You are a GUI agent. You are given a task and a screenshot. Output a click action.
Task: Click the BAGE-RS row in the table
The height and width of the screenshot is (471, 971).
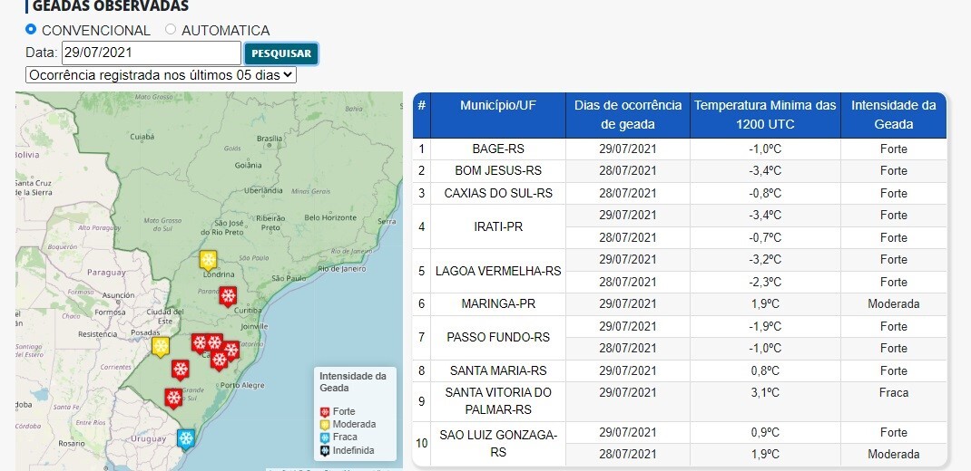[497, 149]
